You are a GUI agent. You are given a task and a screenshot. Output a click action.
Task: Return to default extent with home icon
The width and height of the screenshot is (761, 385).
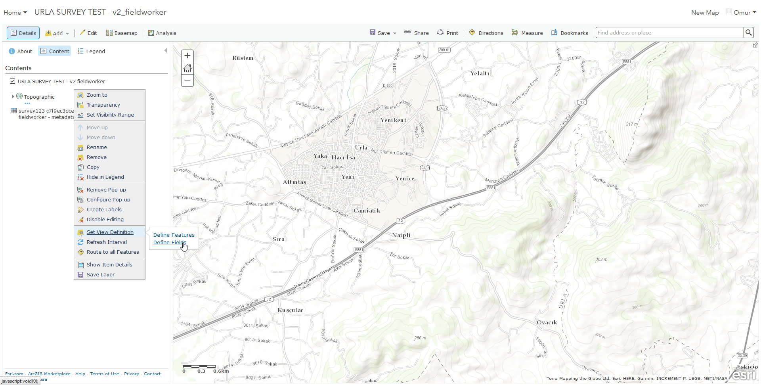click(187, 68)
